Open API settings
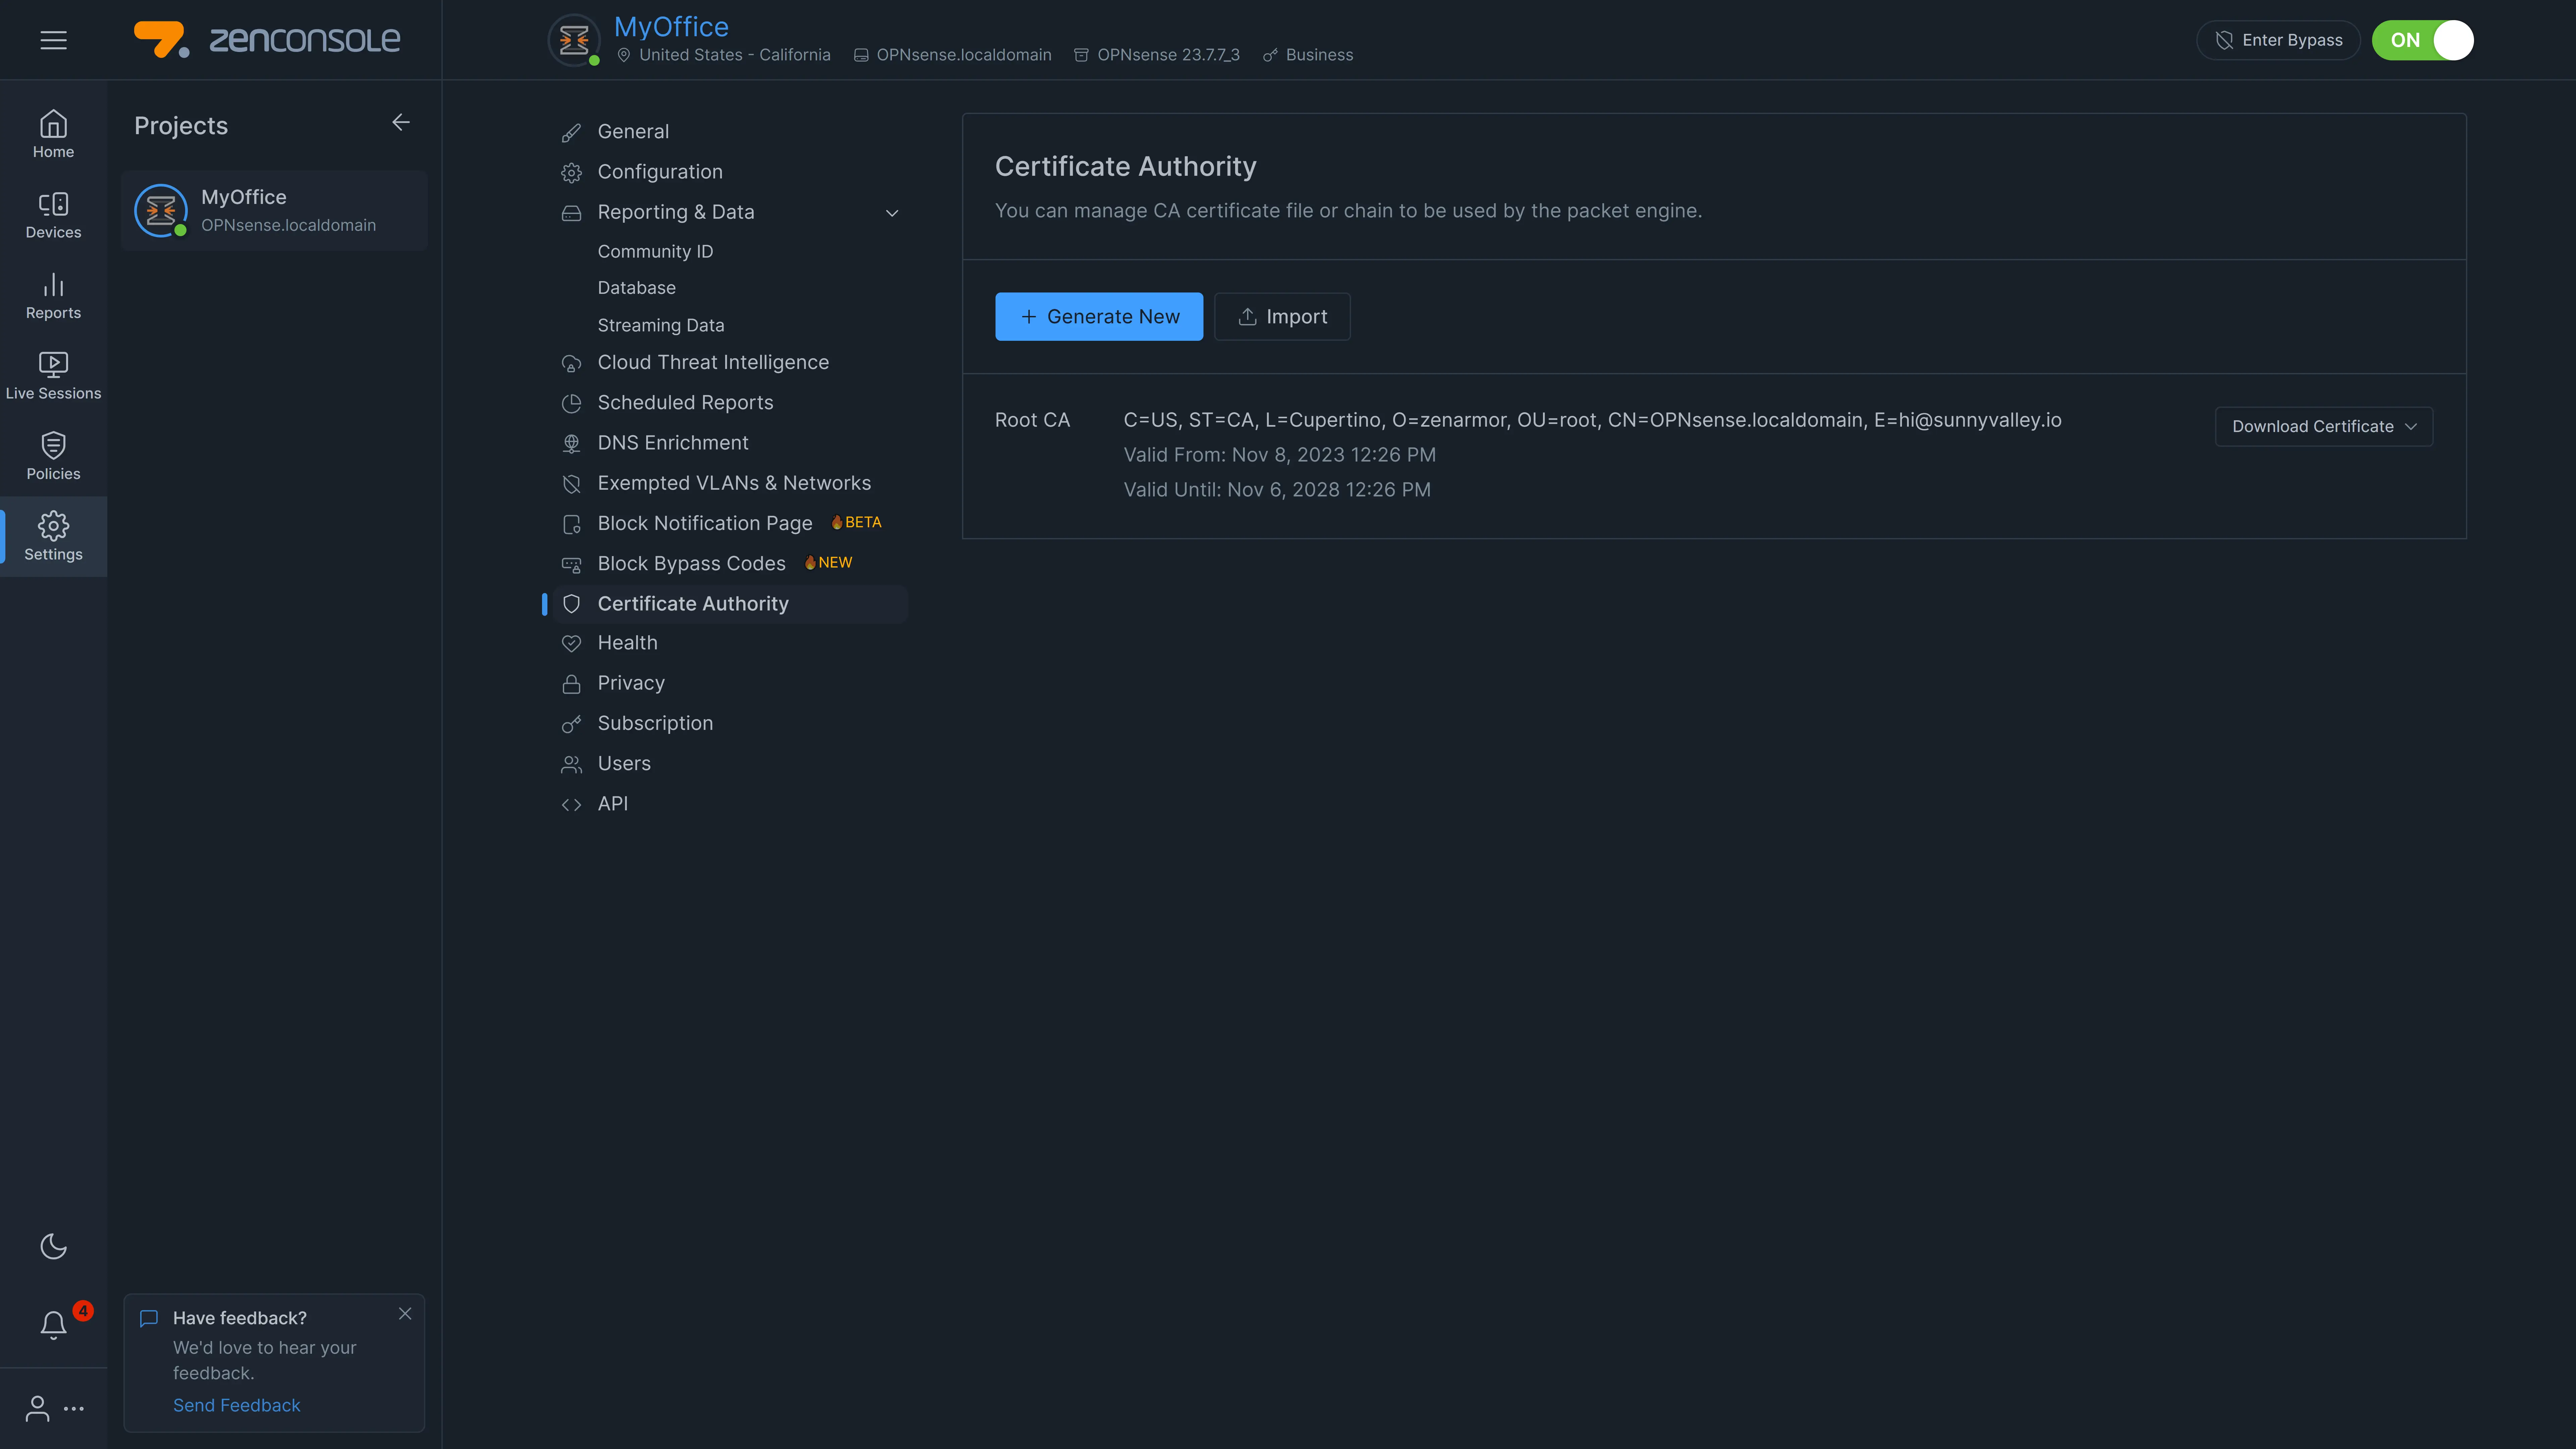 point(613,804)
